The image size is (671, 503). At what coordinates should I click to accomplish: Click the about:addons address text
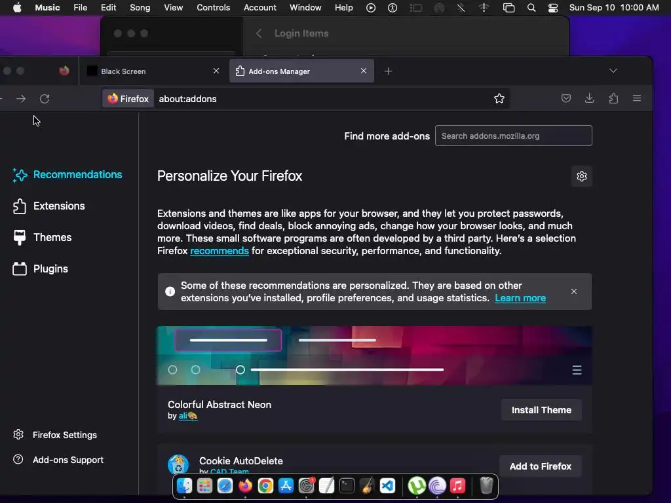(187, 99)
